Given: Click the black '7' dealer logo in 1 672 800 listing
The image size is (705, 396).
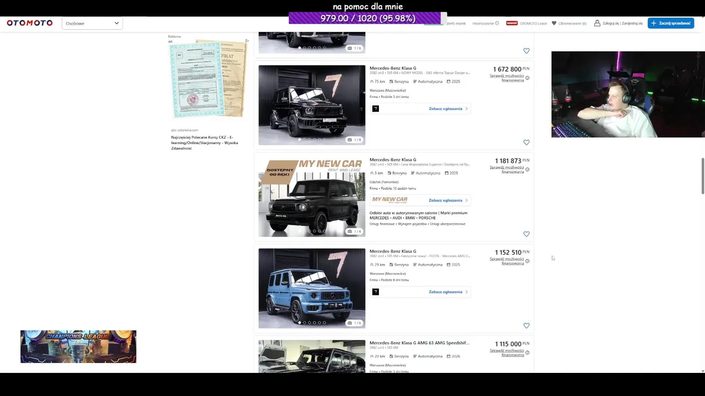Looking at the screenshot, I should (376, 109).
